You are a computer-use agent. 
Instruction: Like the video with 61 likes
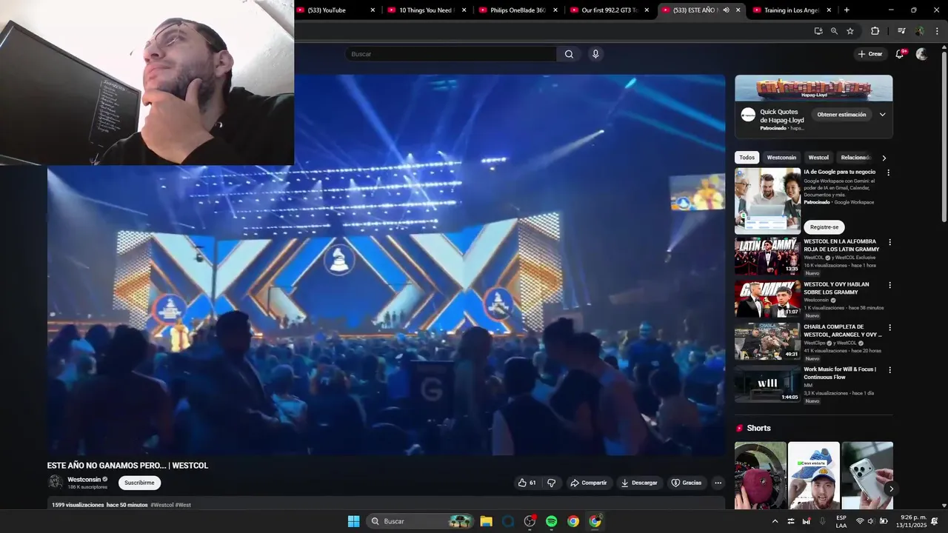527,483
